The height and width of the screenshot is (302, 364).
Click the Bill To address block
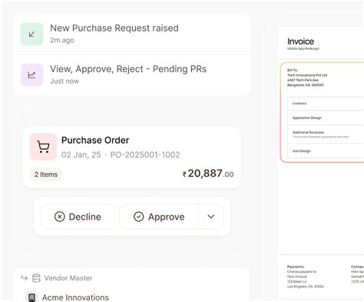point(307,78)
